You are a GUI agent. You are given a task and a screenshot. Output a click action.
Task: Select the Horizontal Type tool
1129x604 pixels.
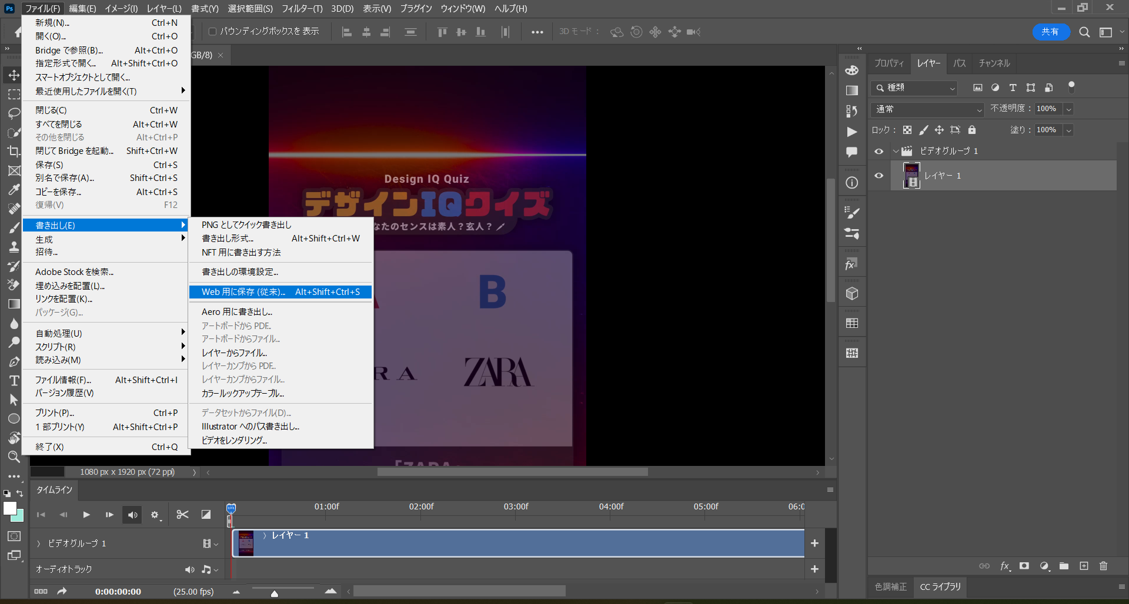(x=14, y=381)
